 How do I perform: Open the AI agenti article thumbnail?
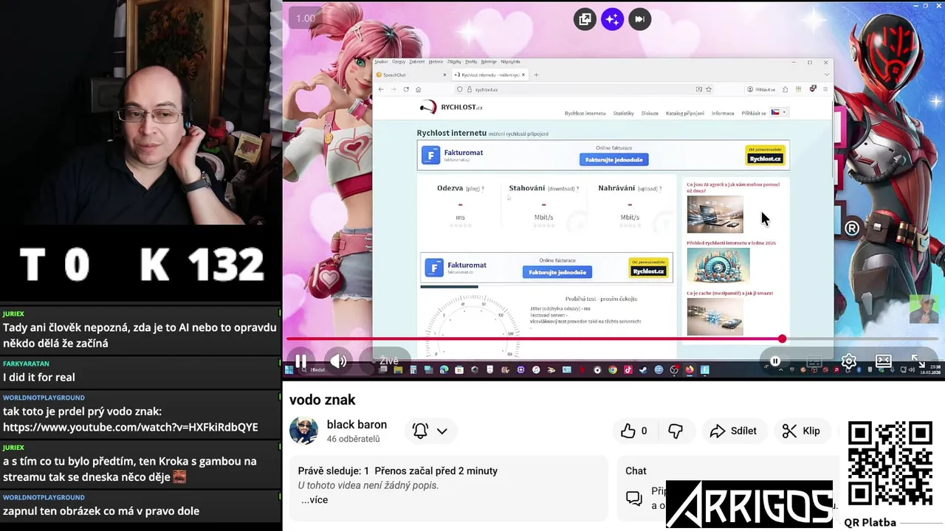point(715,214)
